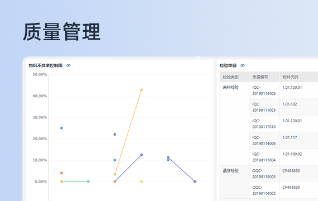Click the 20.00% y-axis label

point(40,138)
